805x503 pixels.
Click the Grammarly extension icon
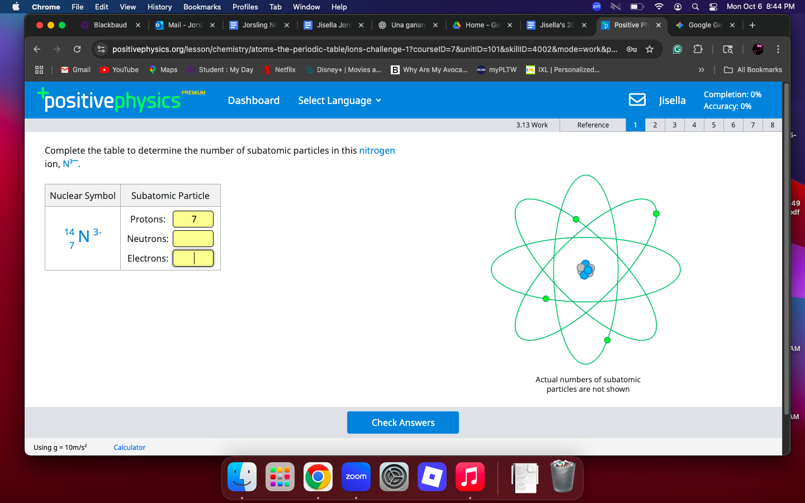[x=678, y=49]
